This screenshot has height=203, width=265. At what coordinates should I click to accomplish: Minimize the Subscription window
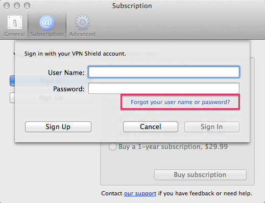pos(17,6)
